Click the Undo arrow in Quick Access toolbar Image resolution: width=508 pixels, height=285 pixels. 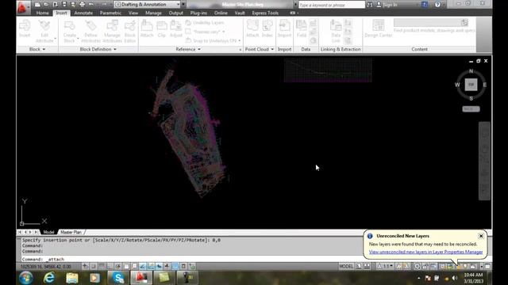tap(91, 5)
